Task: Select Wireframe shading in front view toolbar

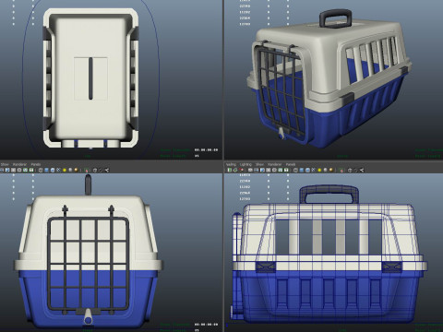Action: [x=41, y=170]
